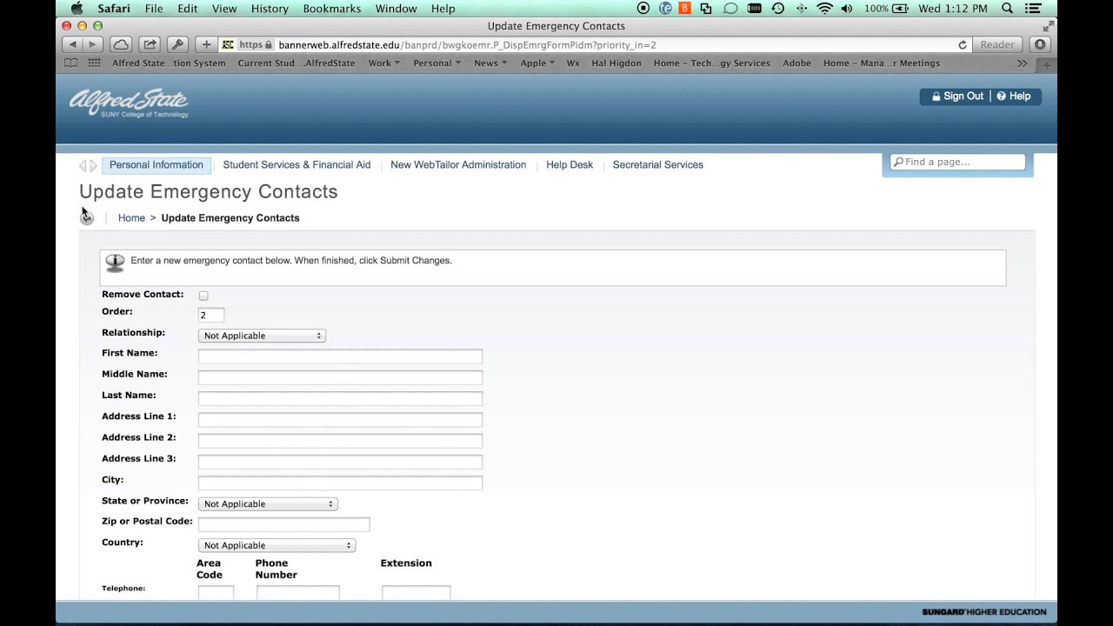Open the Bookmarks menu
This screenshot has height=626, width=1113.
(x=332, y=9)
